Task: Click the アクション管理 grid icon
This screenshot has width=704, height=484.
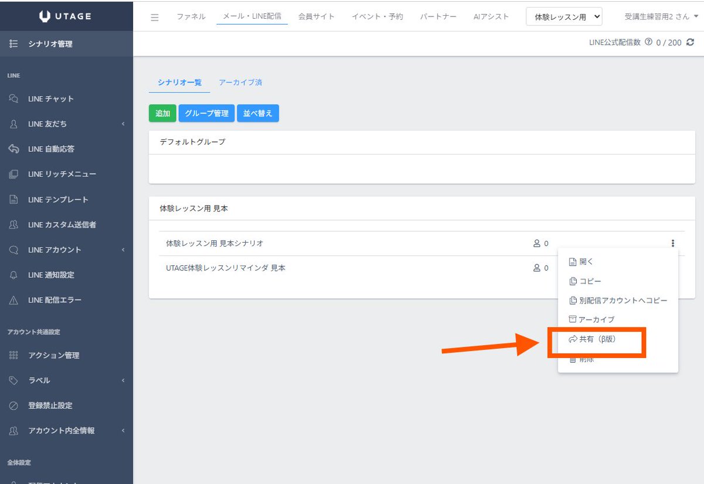Action: tap(13, 355)
